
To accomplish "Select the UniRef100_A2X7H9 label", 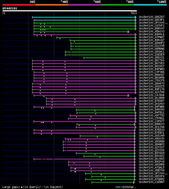I will click(x=152, y=92).
